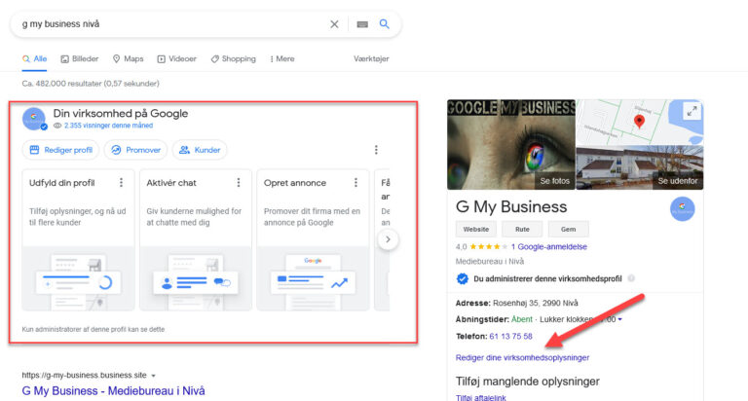
Task: Click the Gem save button
Action: click(568, 230)
